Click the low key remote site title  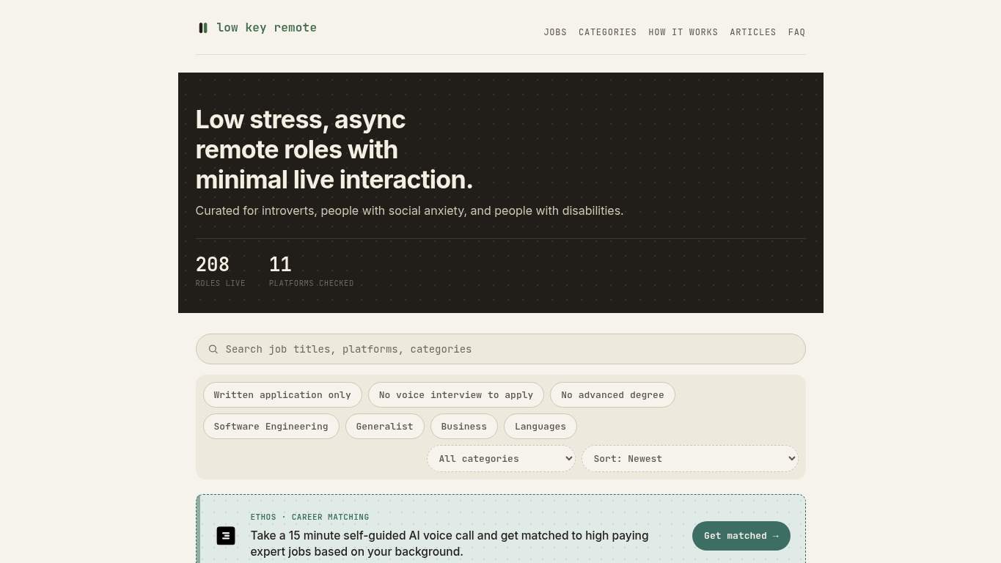point(267,28)
